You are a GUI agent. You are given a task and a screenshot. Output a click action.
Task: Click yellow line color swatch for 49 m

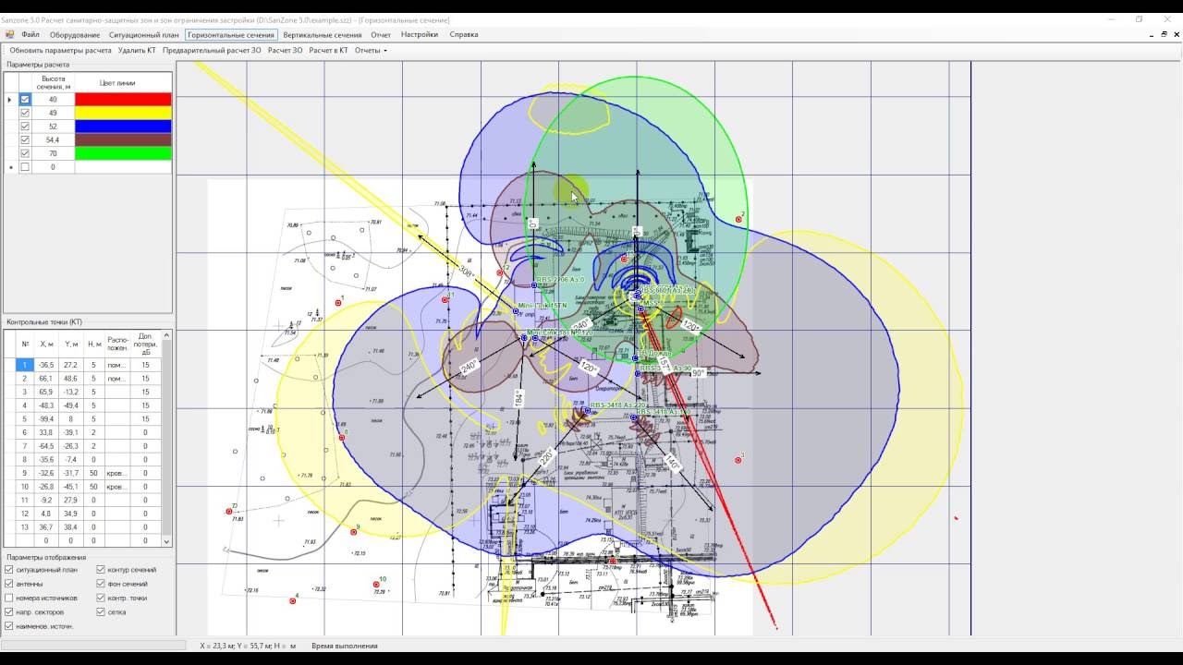(x=123, y=113)
